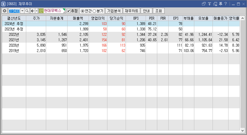
Task: Select the 2019년 row label
Action: pos(14,51)
